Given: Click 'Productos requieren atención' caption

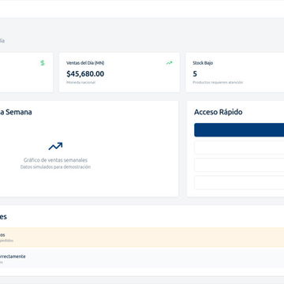Looking at the screenshot, I should (x=218, y=82).
